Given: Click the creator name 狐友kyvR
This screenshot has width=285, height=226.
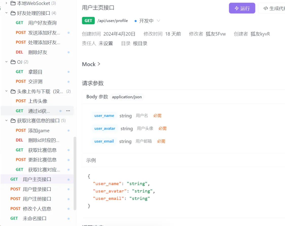Looking at the screenshot, I should (x=260, y=34).
